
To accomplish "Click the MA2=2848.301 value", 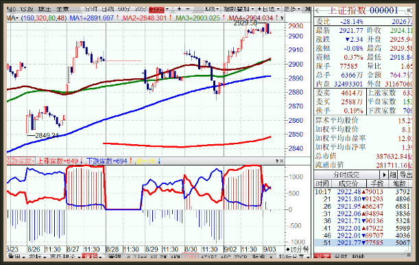I will click(145, 18).
